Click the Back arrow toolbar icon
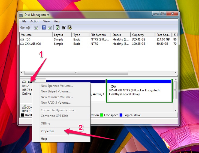 [22, 28]
